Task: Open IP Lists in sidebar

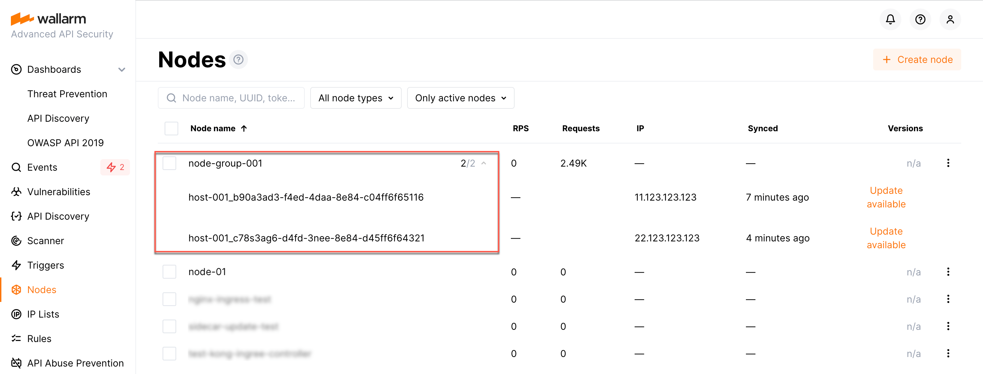Action: tap(43, 314)
